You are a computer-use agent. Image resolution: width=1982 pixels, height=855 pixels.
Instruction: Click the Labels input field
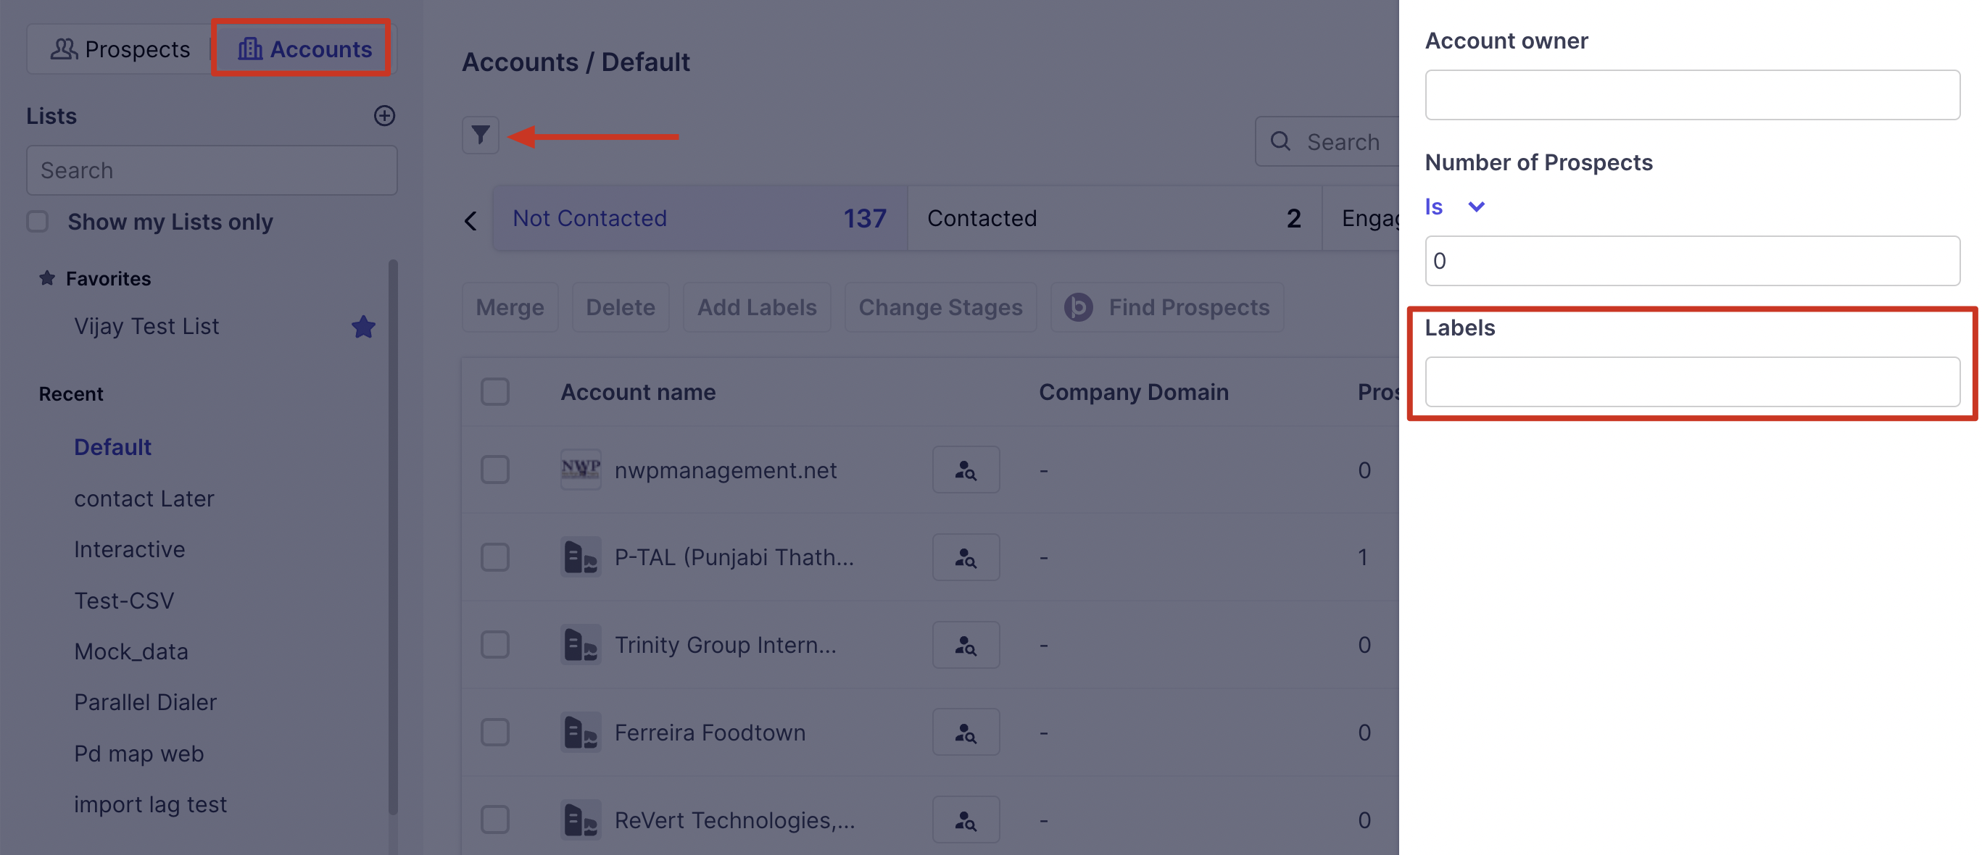(1691, 381)
